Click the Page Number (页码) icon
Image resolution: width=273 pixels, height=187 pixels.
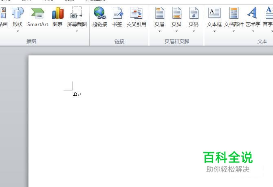194,13
